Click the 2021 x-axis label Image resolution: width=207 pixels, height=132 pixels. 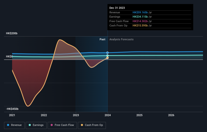tap(12, 115)
